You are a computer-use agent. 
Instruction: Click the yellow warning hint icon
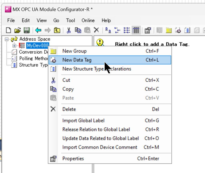pos(100,42)
